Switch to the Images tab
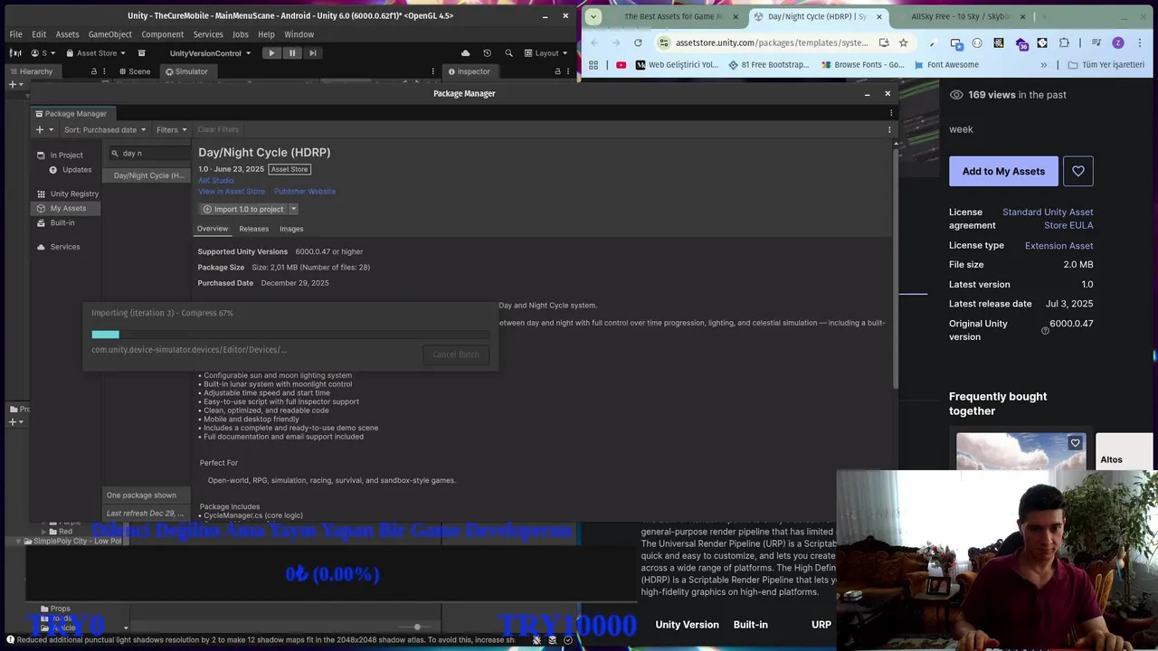Image resolution: width=1158 pixels, height=651 pixels. point(291,229)
